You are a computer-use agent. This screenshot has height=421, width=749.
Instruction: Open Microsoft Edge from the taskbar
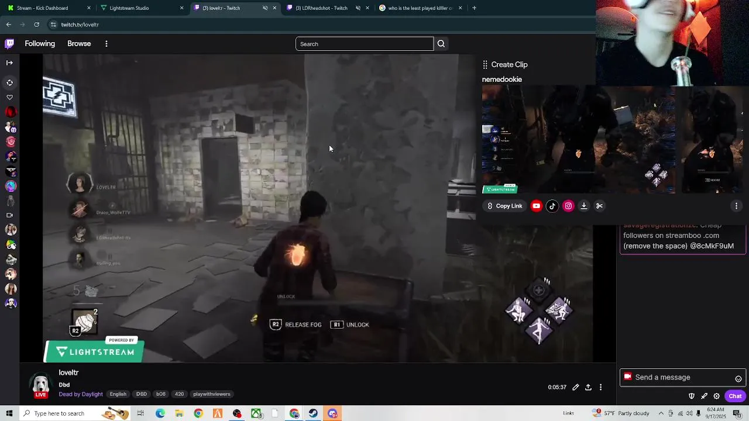point(160,413)
